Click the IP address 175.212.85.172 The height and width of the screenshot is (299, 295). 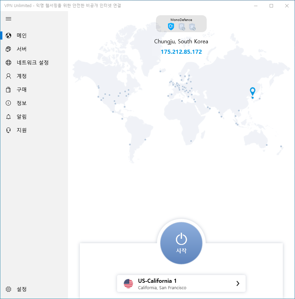pyautogui.click(x=181, y=52)
